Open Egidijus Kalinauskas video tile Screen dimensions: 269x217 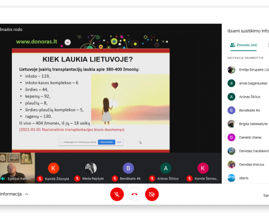[x=17, y=168]
